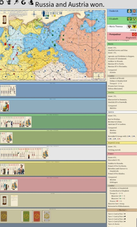Image resolution: width=137 pixels, height=227 pixels.
Task: Click the Prussia hand's soldier card
Action: point(12,91)
